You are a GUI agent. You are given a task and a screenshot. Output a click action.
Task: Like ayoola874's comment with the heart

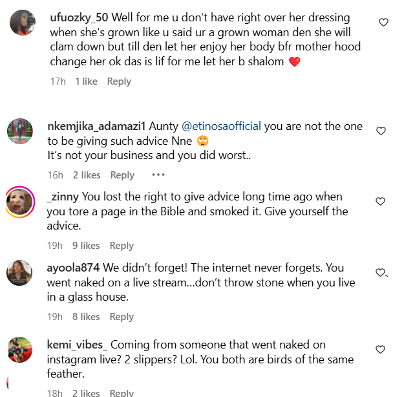381,272
